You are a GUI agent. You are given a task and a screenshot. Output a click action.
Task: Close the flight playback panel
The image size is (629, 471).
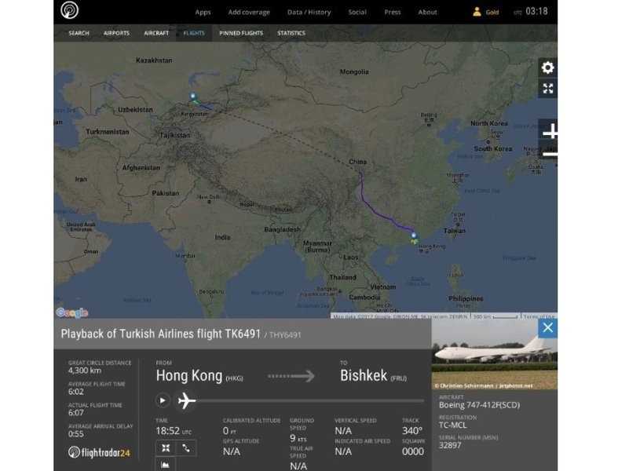coord(547,328)
